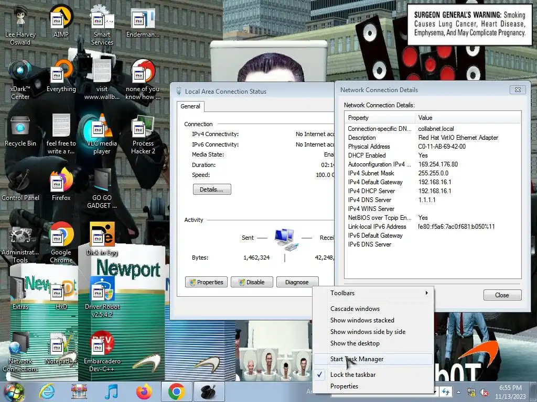The image size is (537, 402).
Task: Open the 'visit www.wallb...' text file
Action: 102,80
